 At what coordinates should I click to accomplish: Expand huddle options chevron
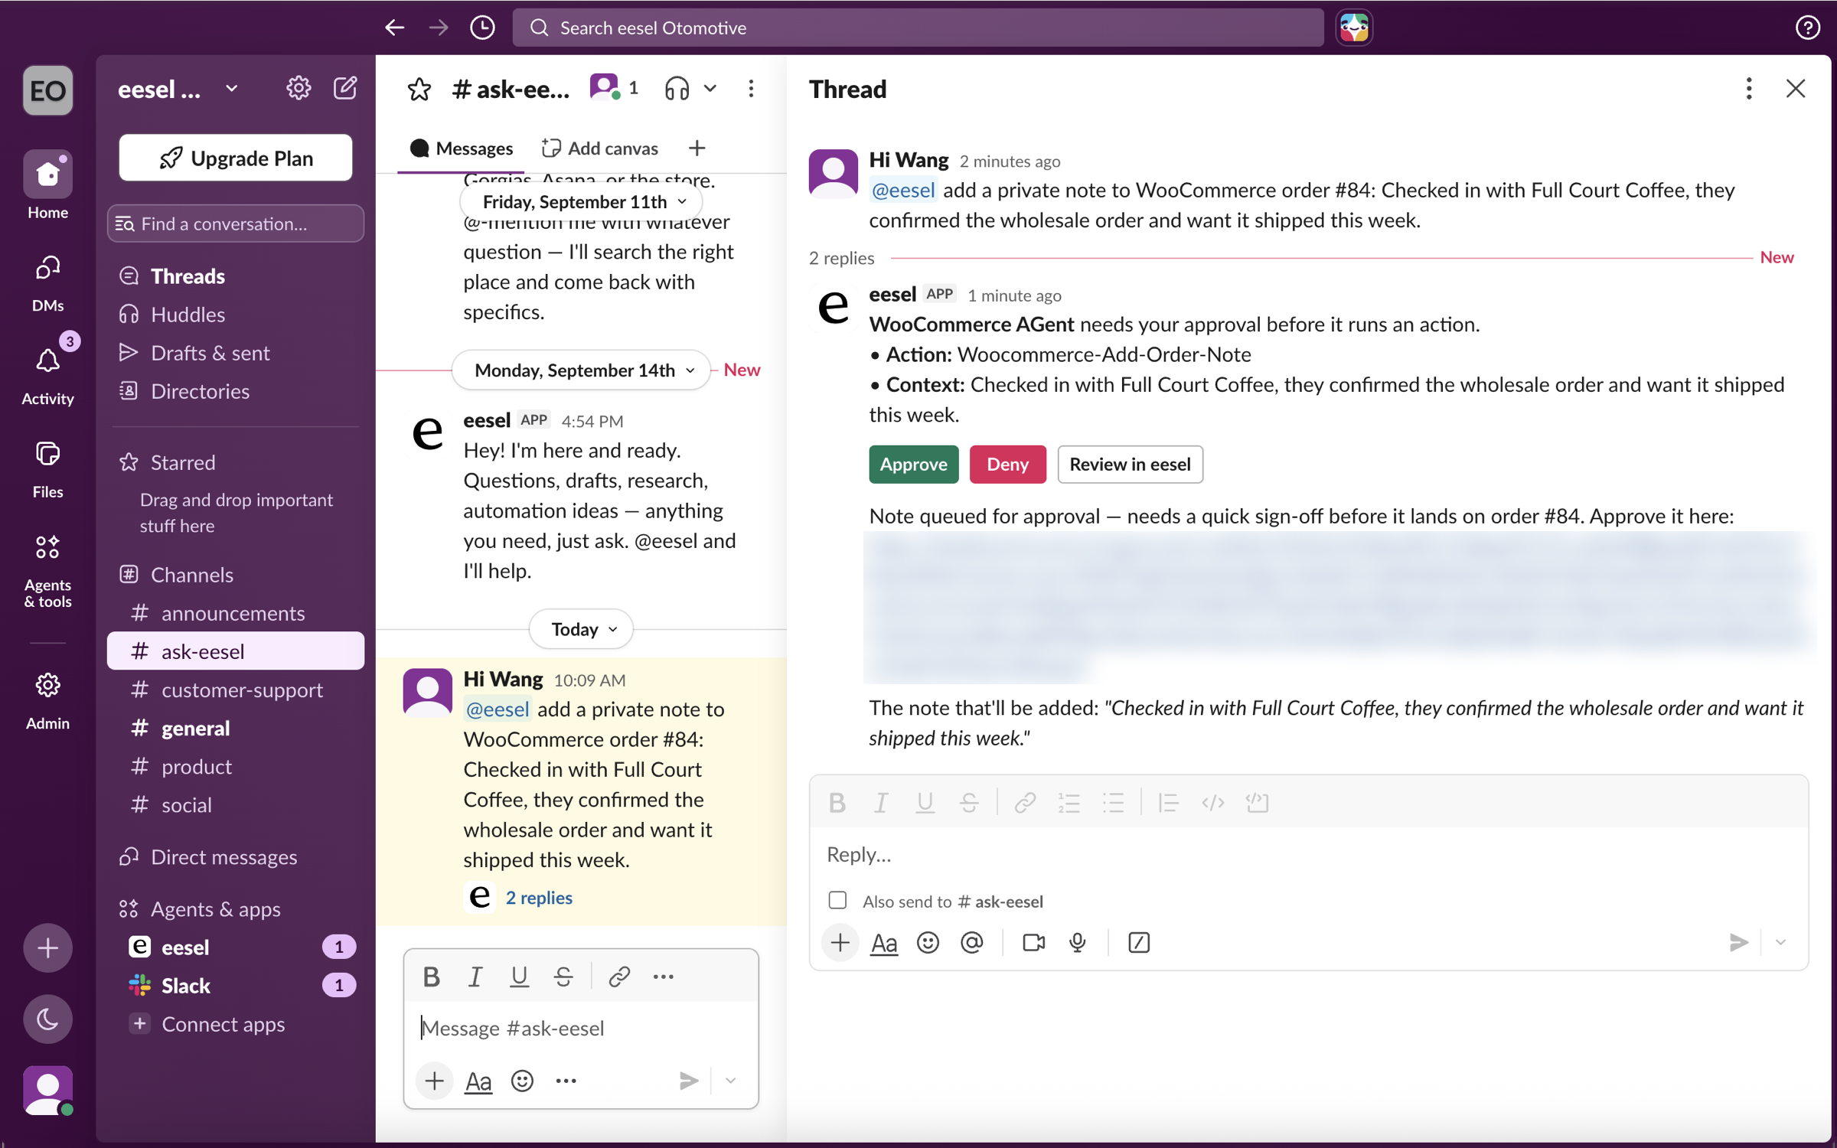[x=710, y=89]
